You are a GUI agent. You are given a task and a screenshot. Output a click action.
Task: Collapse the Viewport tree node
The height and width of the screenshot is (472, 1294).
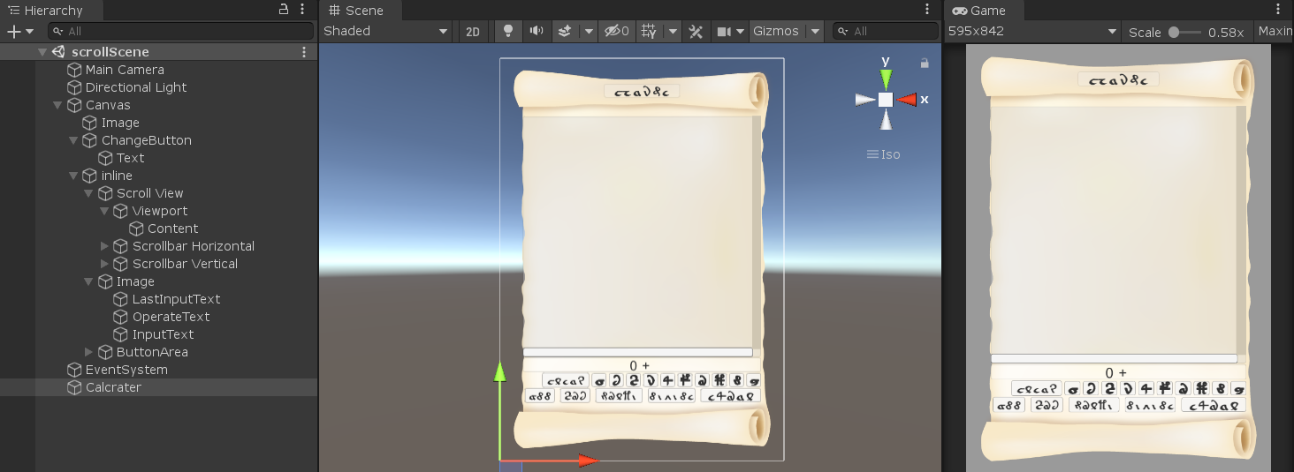(x=104, y=211)
